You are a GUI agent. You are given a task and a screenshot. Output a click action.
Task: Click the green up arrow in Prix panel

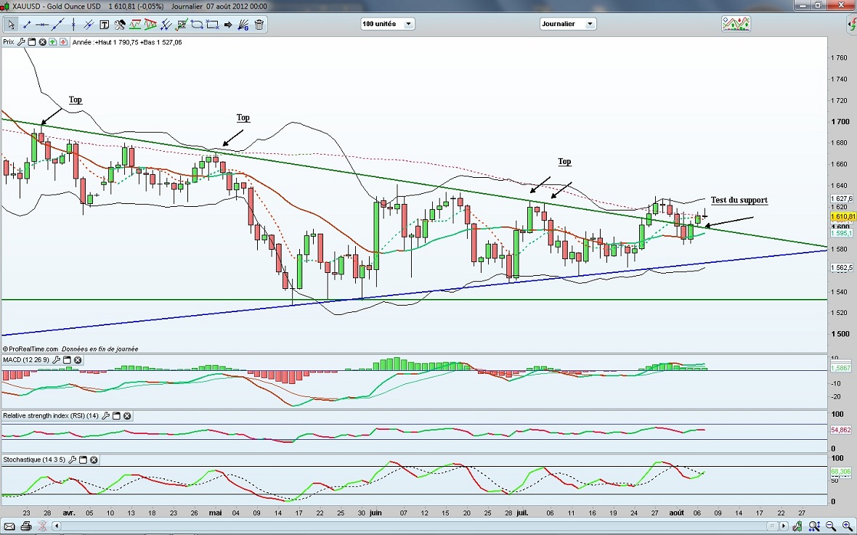54,42
